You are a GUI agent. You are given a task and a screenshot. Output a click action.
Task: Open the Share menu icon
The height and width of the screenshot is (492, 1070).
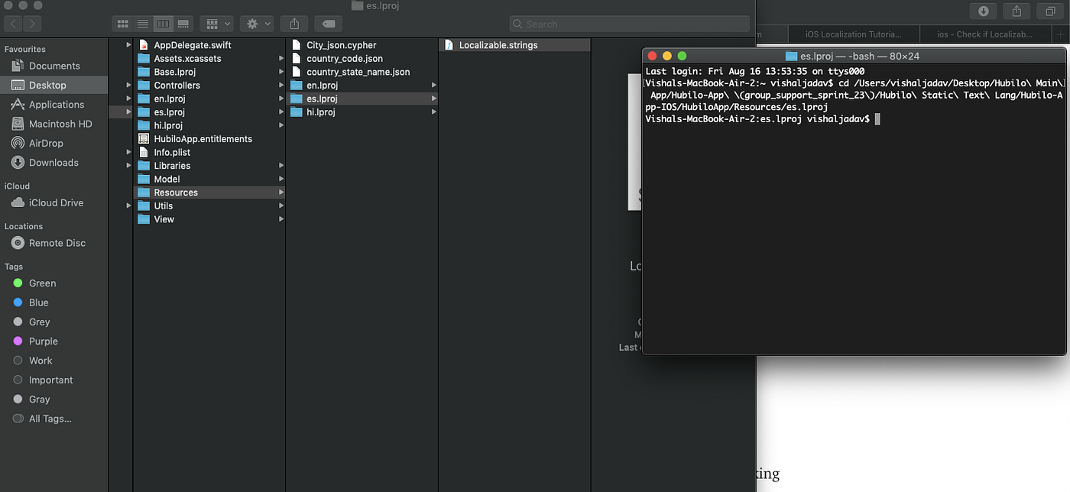[x=293, y=24]
